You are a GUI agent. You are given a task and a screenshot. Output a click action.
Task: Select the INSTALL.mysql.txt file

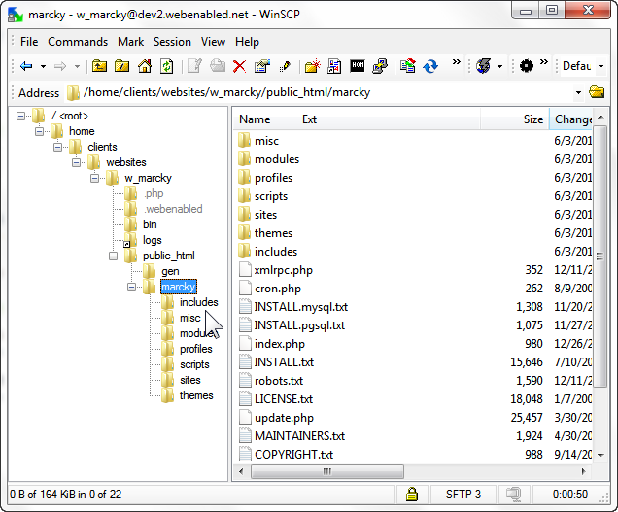pos(300,307)
